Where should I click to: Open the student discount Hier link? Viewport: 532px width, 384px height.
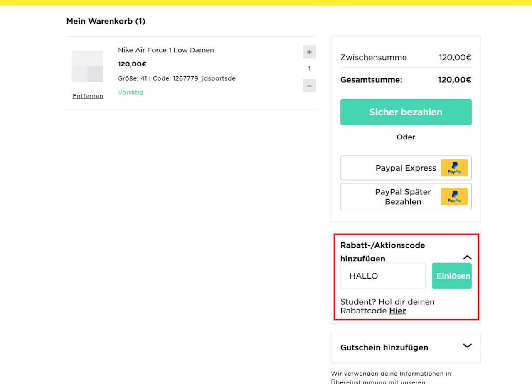(397, 311)
